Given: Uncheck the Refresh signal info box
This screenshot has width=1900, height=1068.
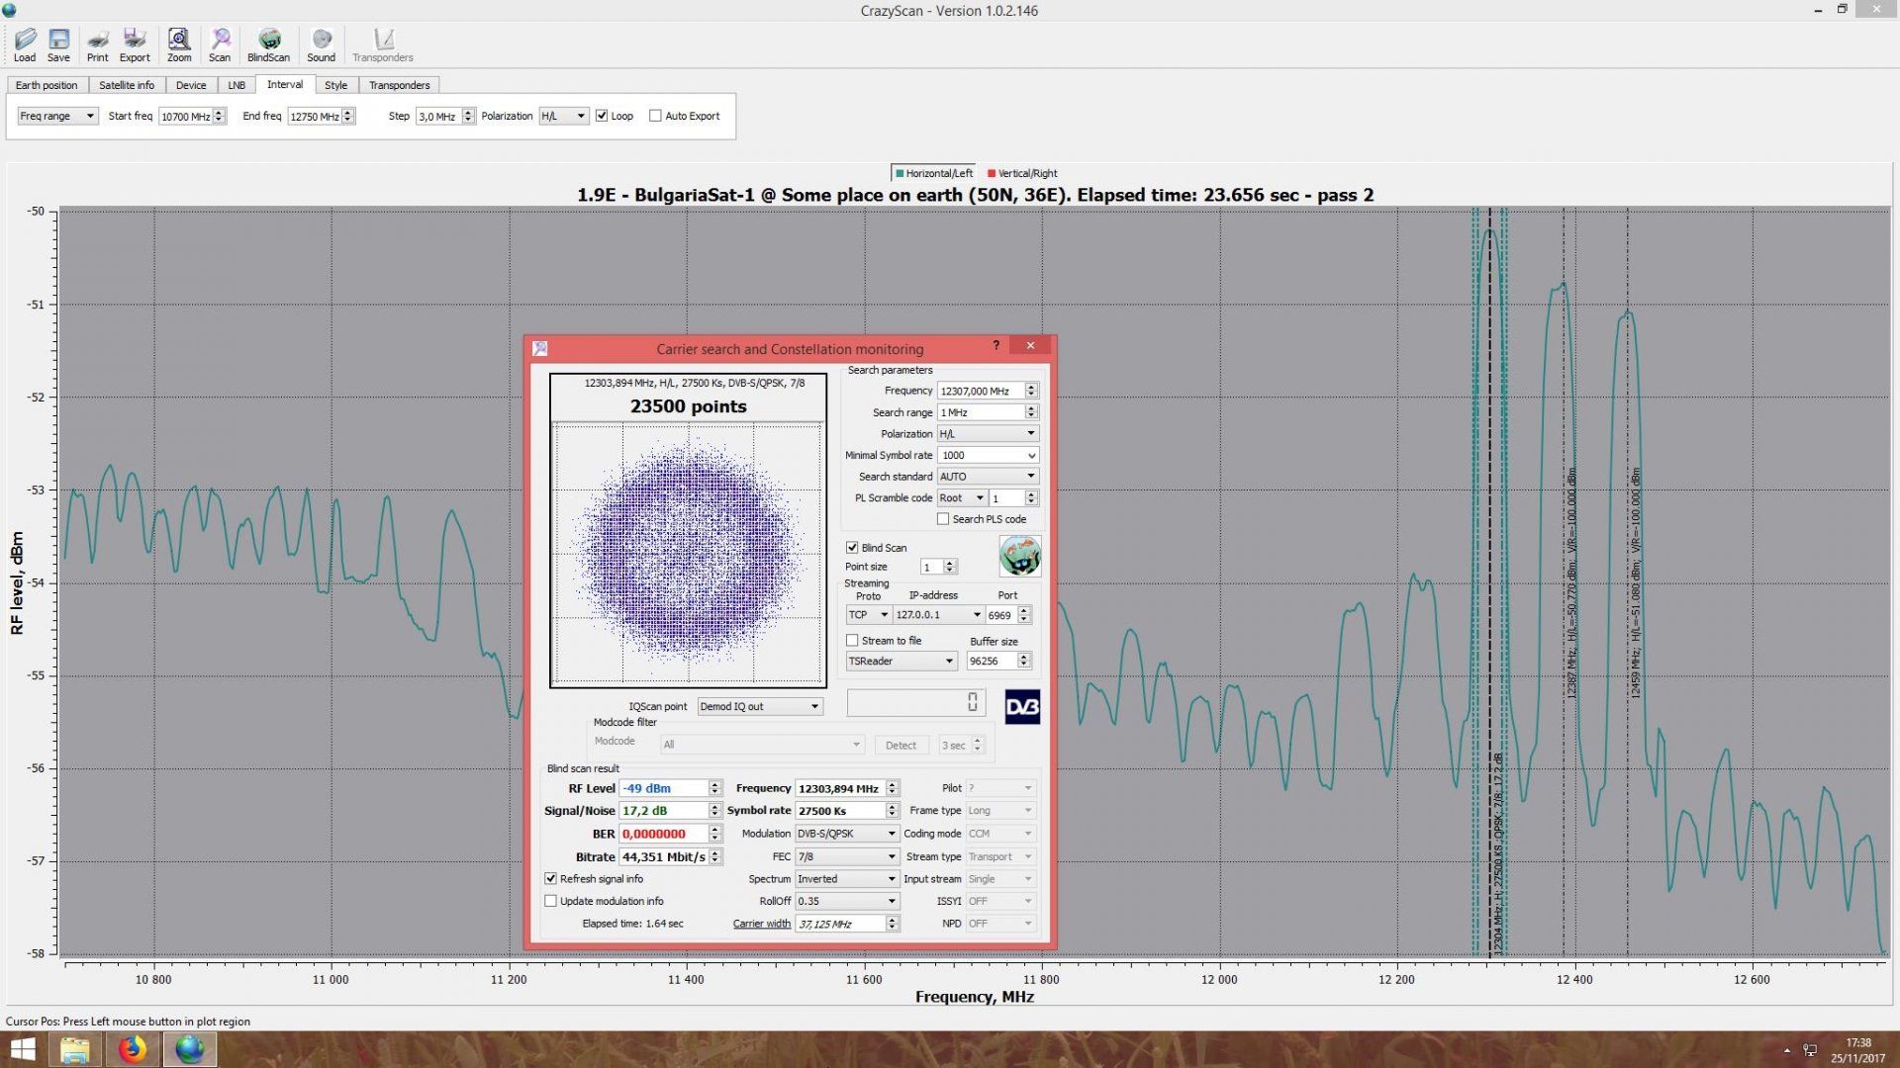Looking at the screenshot, I should [551, 878].
